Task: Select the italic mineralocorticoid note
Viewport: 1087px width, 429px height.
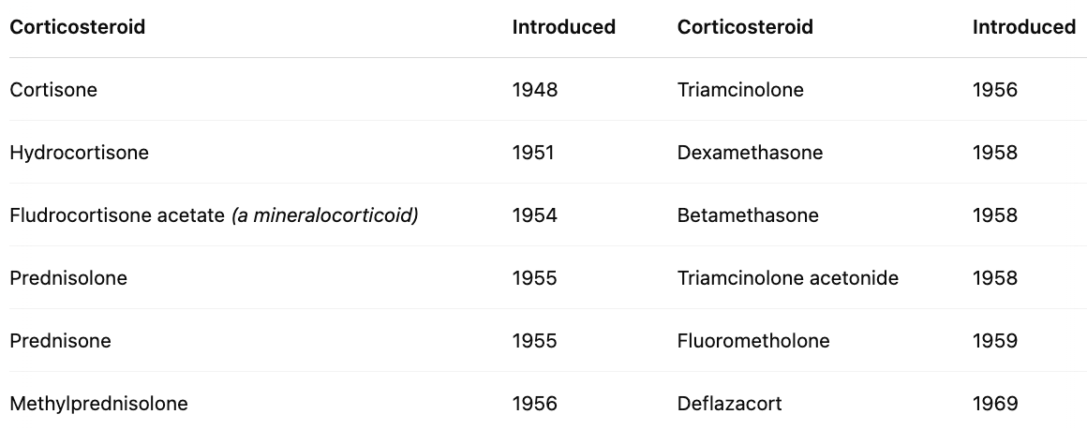Action: click(325, 215)
